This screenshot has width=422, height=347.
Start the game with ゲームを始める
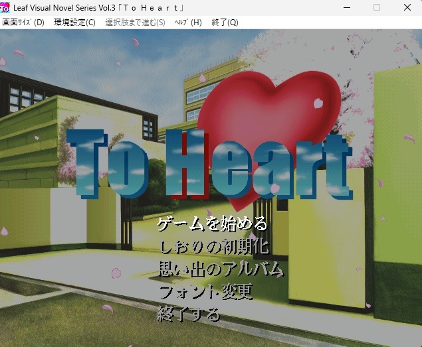[213, 224]
